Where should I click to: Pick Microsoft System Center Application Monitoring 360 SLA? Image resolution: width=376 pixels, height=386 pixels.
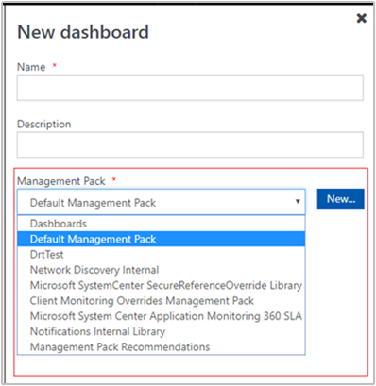click(162, 316)
